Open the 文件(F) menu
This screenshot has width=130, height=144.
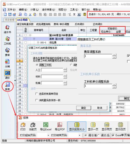11,10
